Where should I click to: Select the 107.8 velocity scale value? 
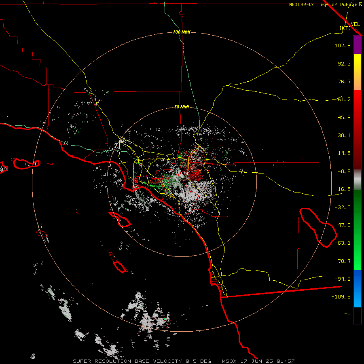[x=343, y=45]
